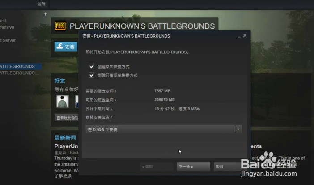This screenshot has width=314, height=185.
Task: Click the PUBG game logo icon
Action: click(x=60, y=26)
